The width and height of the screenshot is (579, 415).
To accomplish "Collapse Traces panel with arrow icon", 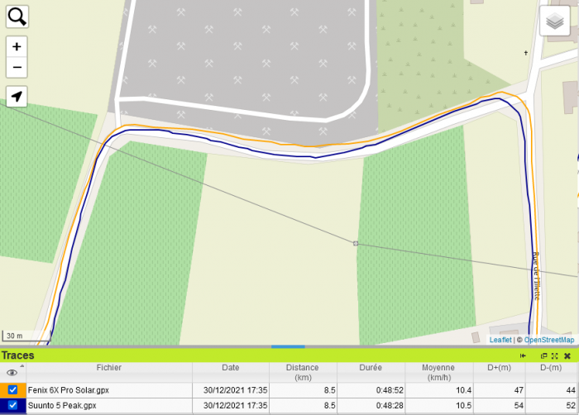I will pos(523,355).
